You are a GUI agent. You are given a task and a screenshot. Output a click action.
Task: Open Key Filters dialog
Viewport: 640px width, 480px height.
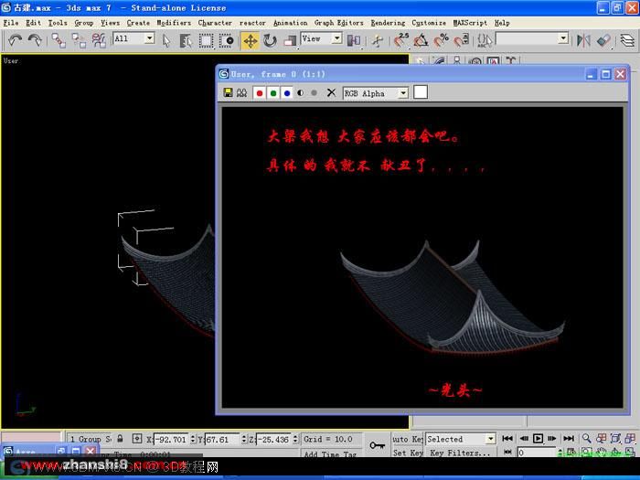pos(460,453)
